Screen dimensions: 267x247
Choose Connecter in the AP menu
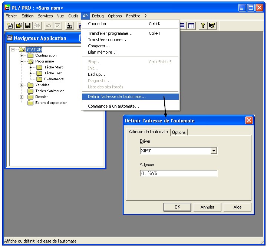130,24
